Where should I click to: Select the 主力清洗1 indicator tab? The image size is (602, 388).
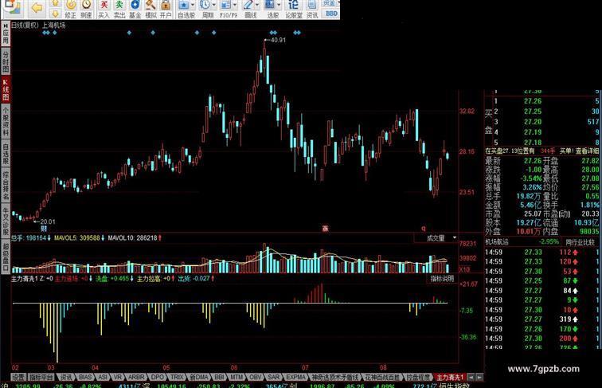pyautogui.click(x=450, y=377)
